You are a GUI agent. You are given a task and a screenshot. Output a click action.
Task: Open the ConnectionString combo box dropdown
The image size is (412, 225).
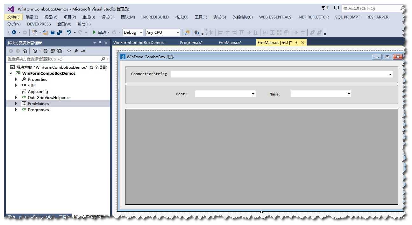(x=390, y=74)
